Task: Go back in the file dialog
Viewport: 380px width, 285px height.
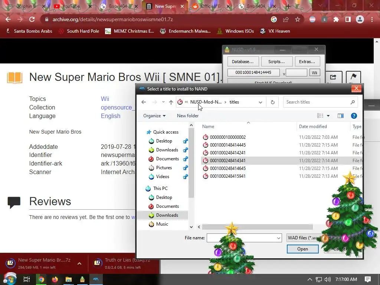Action: coord(144,102)
